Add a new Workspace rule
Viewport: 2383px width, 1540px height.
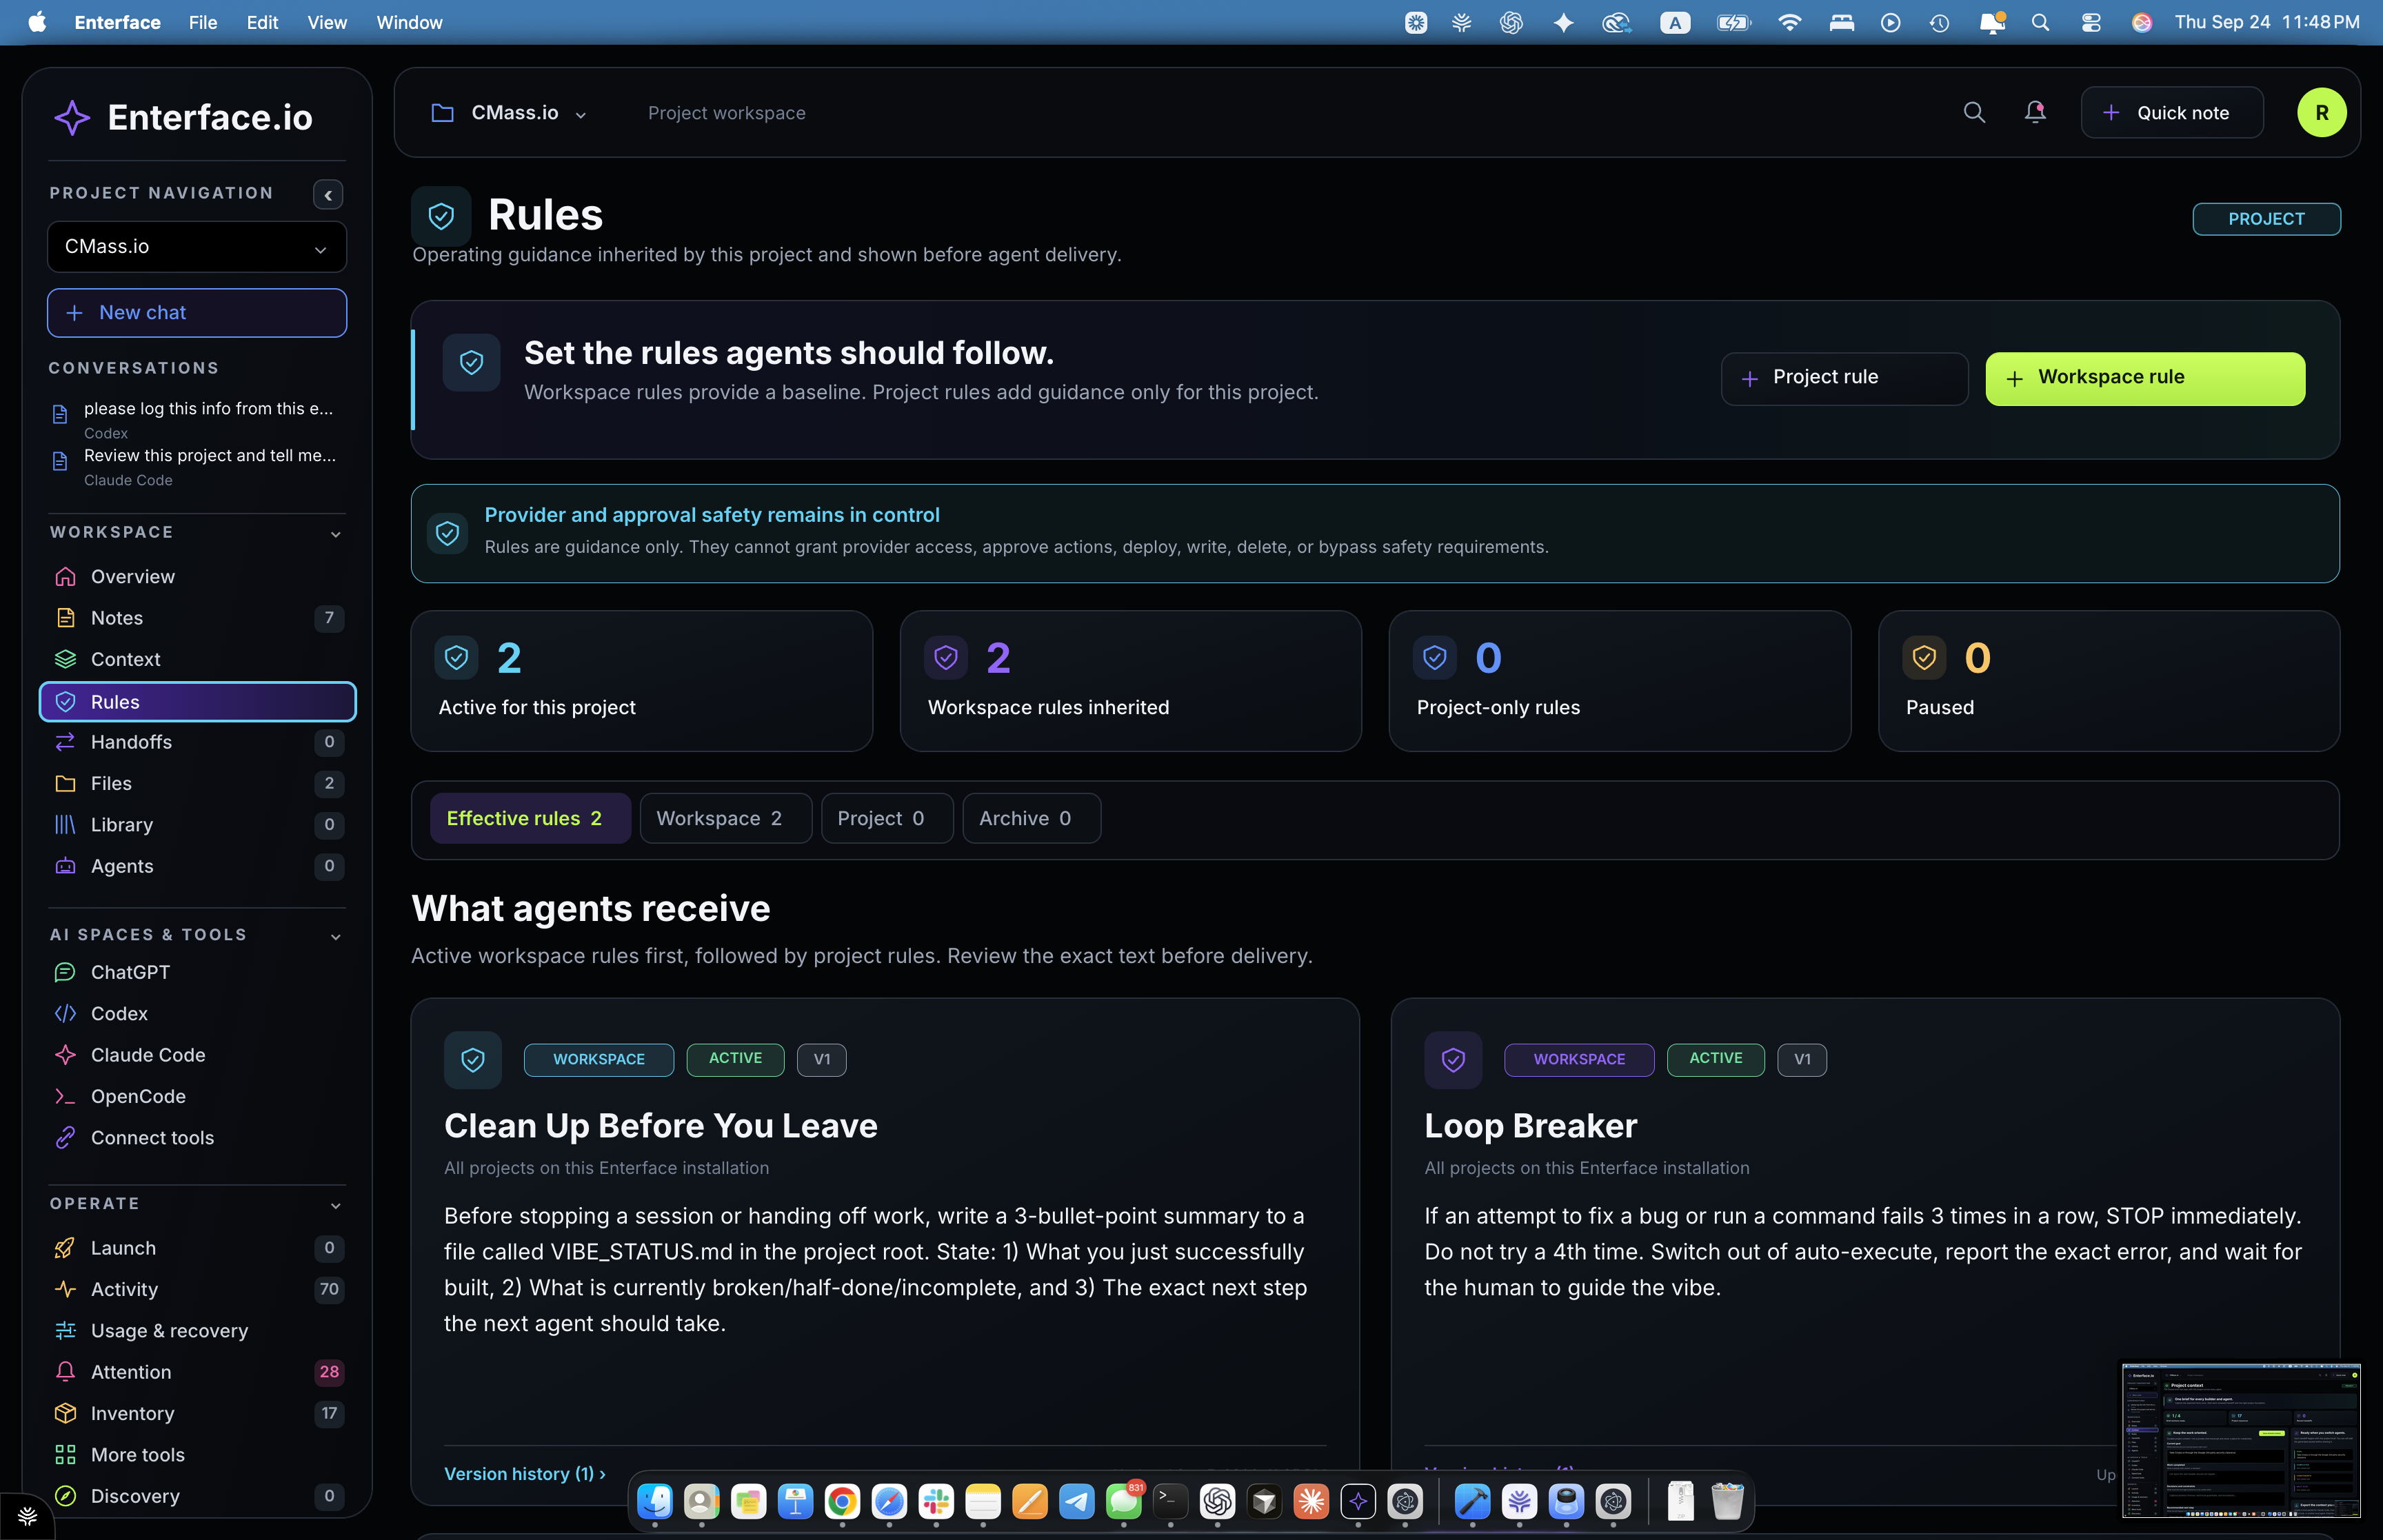click(x=2145, y=378)
